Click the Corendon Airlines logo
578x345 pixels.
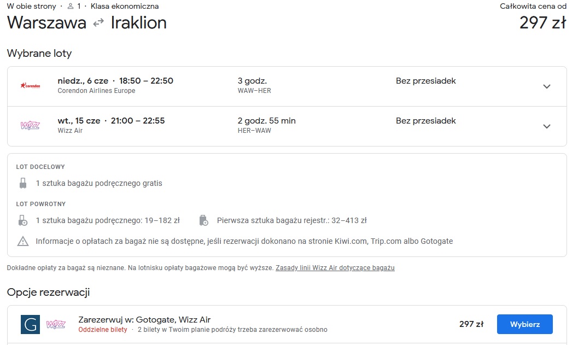pyautogui.click(x=30, y=86)
